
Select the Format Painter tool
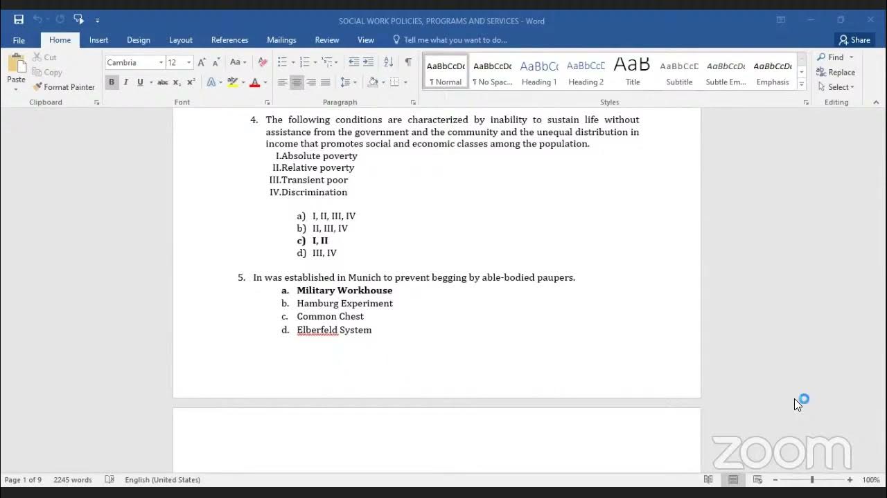[64, 87]
